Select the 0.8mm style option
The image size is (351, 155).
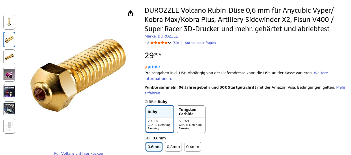click(x=173, y=147)
